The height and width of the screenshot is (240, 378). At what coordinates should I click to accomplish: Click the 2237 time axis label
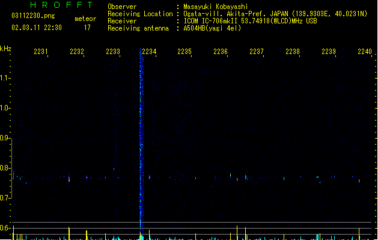[x=257, y=52]
